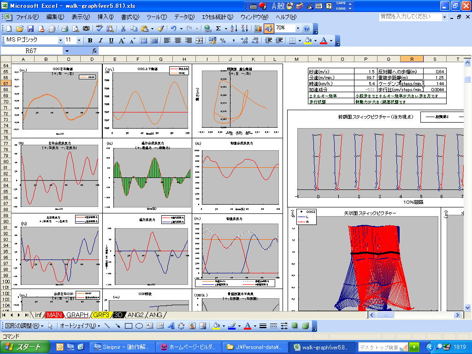Toggle Center alignment

[x=177, y=41]
